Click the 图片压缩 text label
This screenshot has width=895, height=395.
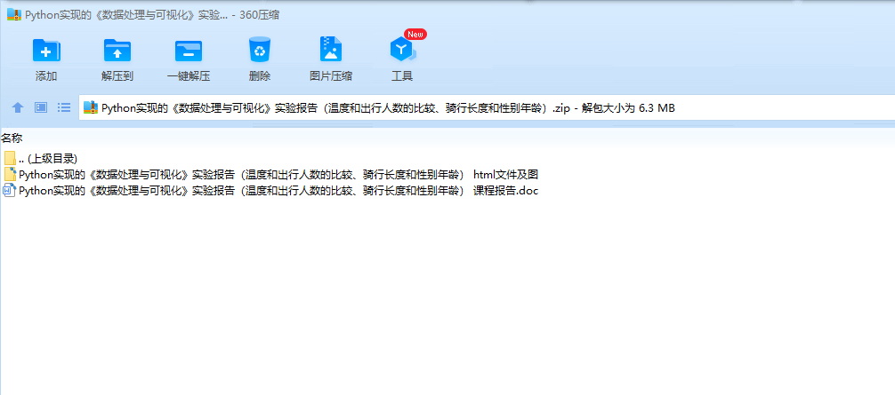pyautogui.click(x=330, y=76)
